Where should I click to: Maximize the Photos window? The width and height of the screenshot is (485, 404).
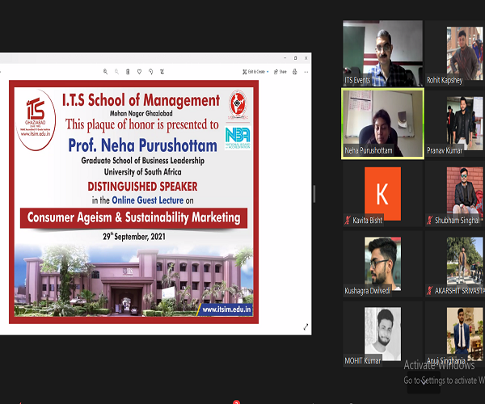pyautogui.click(x=295, y=58)
